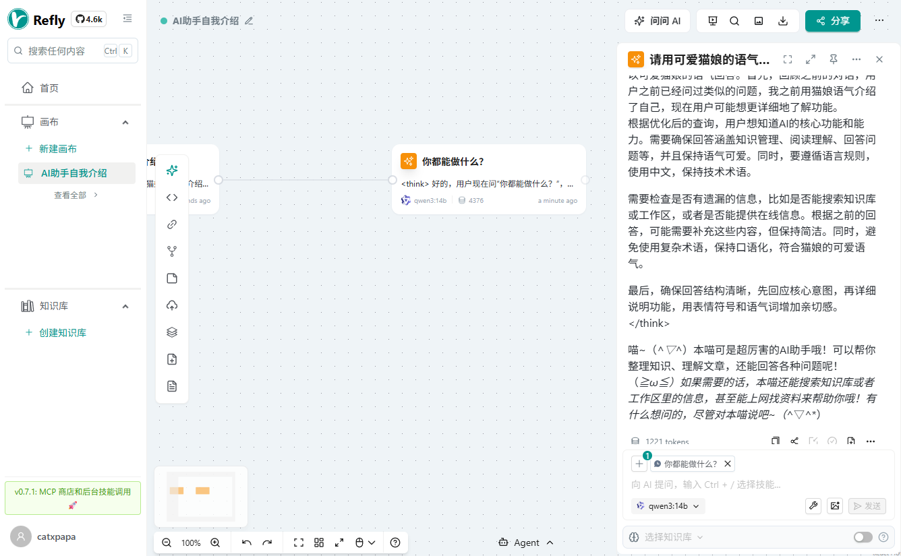The image size is (901, 556).
Task: Click the diagonal expand arrows in bottom toolbar
Action: [339, 543]
